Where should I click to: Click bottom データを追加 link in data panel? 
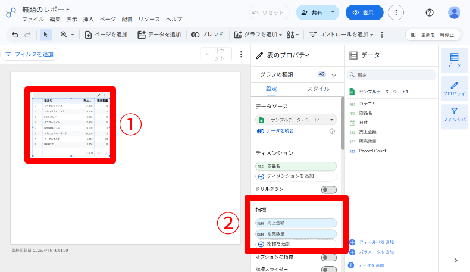pyautogui.click(x=366, y=265)
